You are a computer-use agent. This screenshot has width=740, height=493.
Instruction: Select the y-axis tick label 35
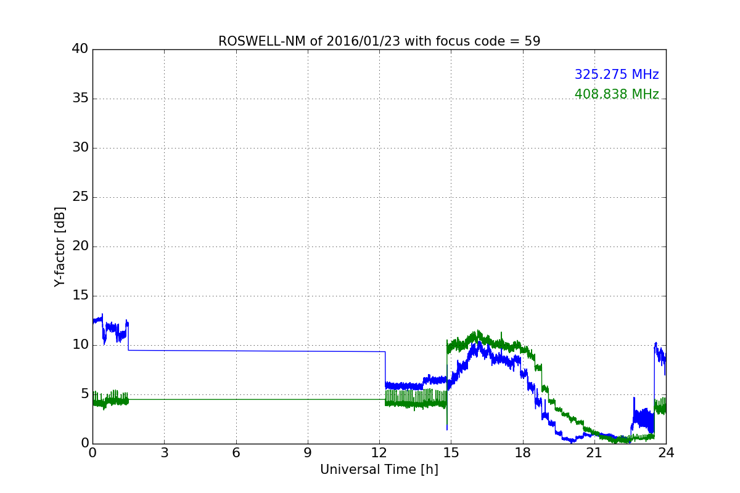(80, 99)
